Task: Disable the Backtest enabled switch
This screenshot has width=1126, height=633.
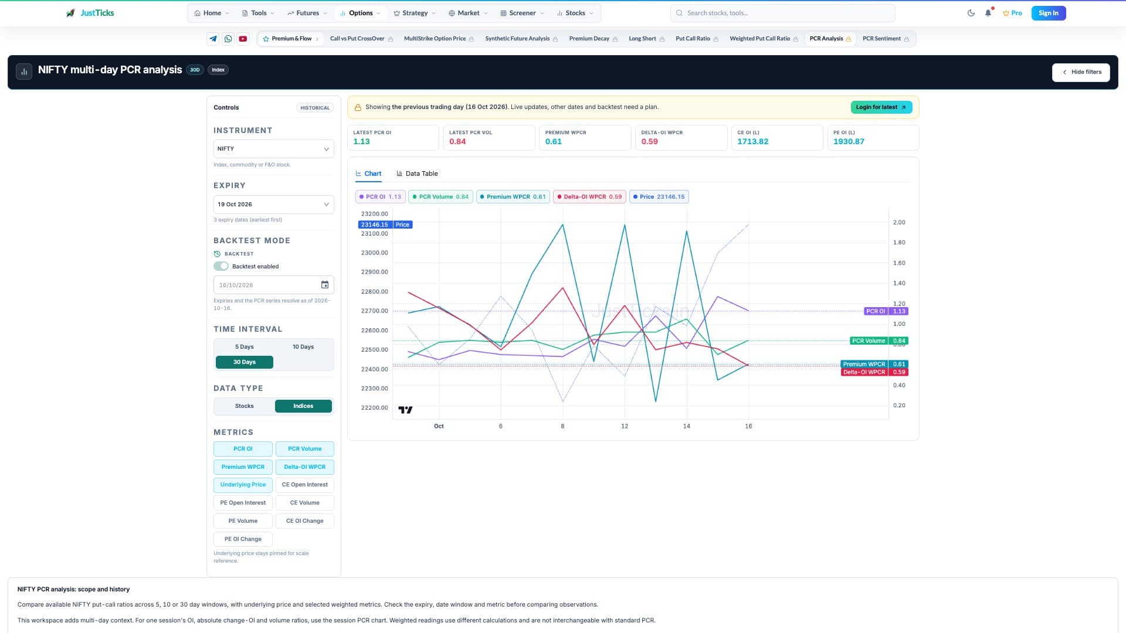Action: tap(221, 266)
